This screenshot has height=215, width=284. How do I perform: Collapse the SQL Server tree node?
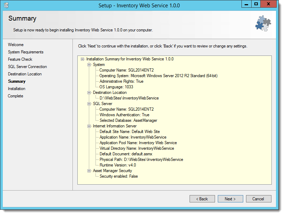tap(89, 104)
